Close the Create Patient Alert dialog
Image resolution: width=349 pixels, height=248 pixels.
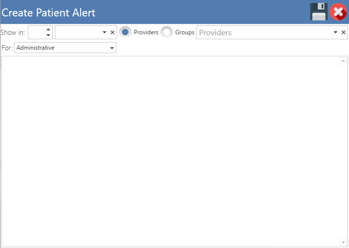click(x=339, y=12)
